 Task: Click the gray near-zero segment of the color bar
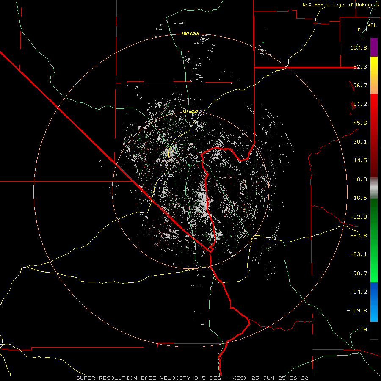click(x=374, y=188)
